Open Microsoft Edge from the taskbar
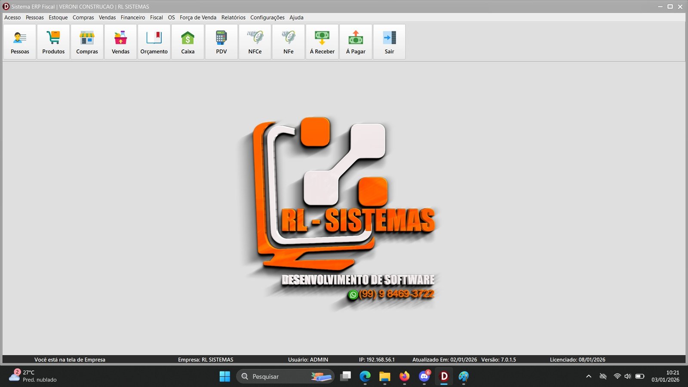This screenshot has height=387, width=688. [x=365, y=376]
